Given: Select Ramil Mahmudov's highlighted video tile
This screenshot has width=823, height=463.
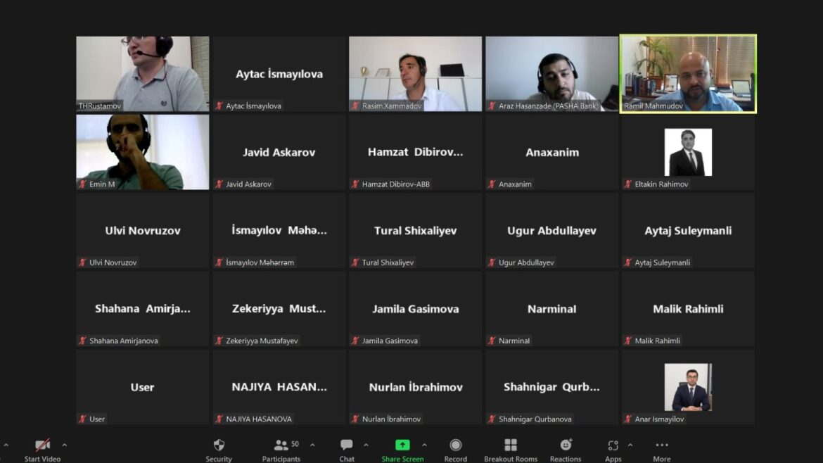Looking at the screenshot, I should tap(688, 74).
